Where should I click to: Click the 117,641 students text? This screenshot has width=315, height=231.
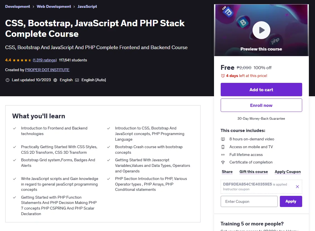point(73,60)
